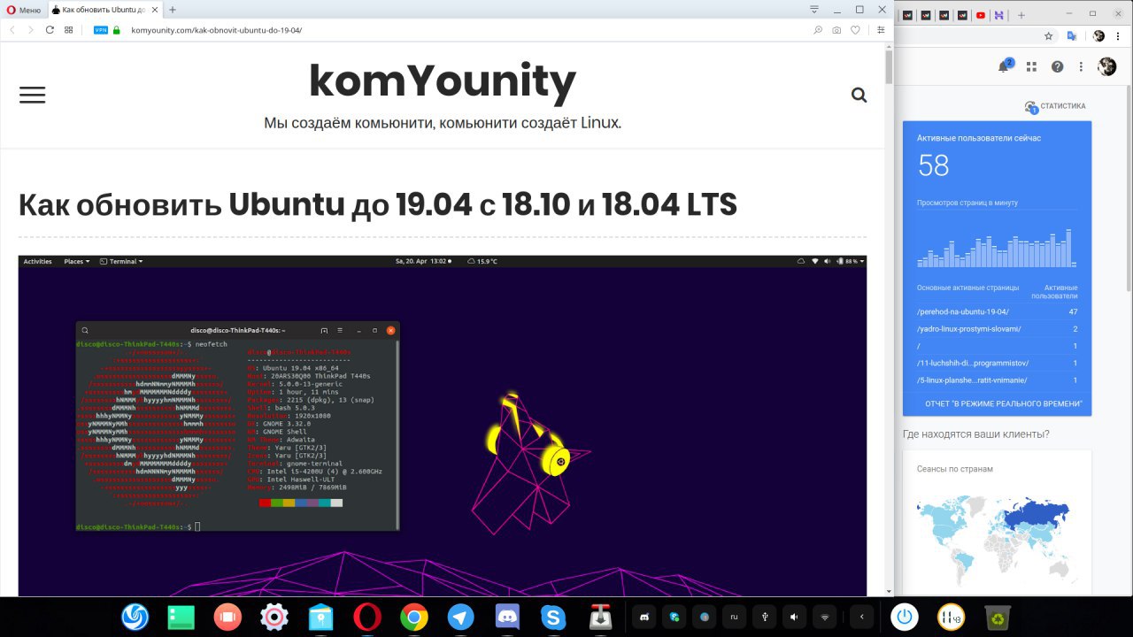
Task: Open /5-linux-planshe...ratit-vnimanie/ page row
Action: [998, 380]
